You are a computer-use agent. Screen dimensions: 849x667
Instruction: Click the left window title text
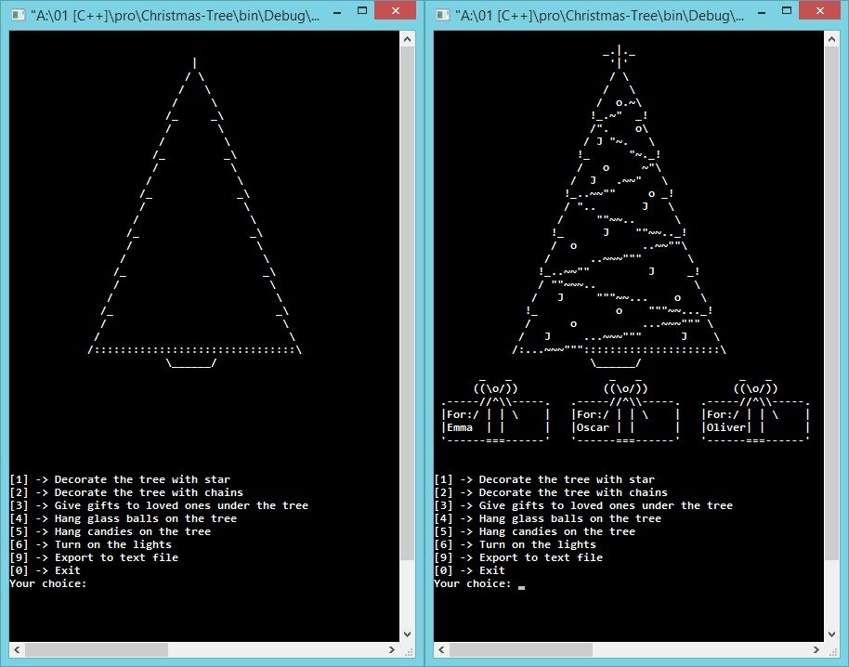pos(175,15)
